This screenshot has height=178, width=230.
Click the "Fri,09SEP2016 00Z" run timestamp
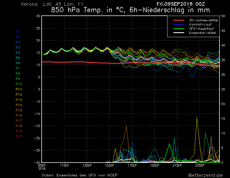181,4
